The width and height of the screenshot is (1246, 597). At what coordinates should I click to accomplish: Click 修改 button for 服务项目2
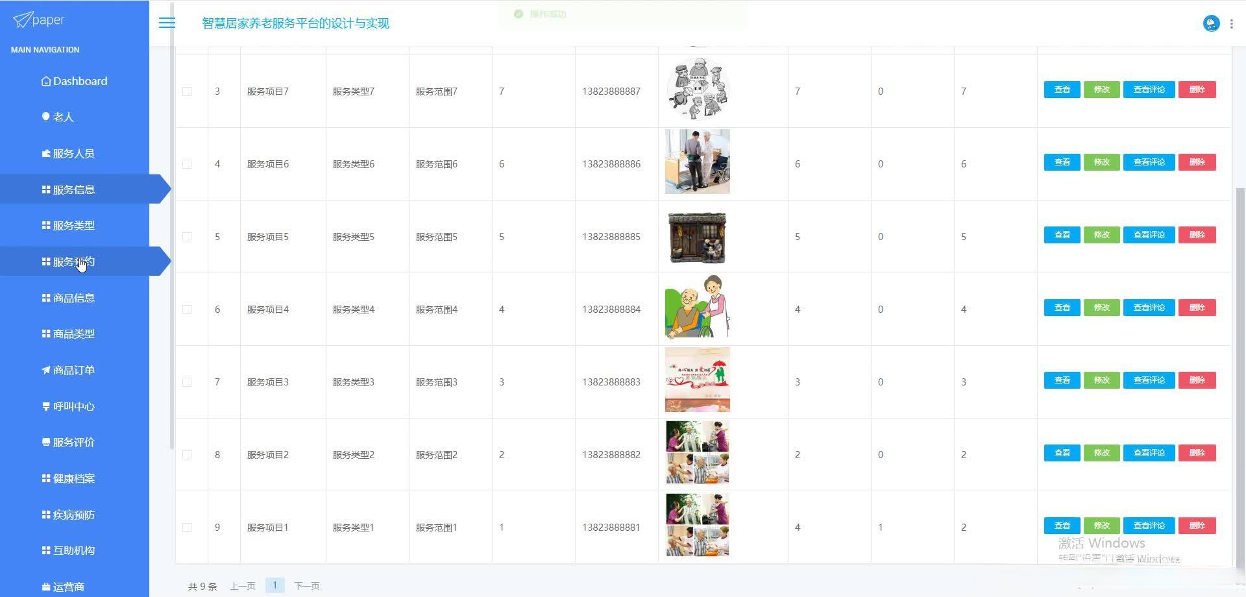pos(1101,453)
